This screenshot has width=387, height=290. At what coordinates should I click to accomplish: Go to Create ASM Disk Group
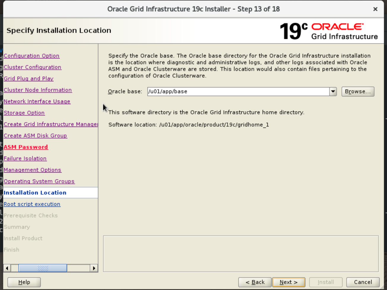click(35, 136)
